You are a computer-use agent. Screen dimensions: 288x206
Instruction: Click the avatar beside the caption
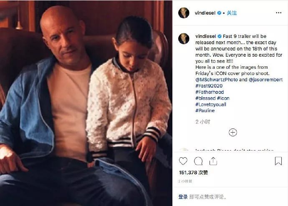point(184,38)
